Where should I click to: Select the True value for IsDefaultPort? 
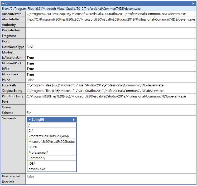(30, 63)
